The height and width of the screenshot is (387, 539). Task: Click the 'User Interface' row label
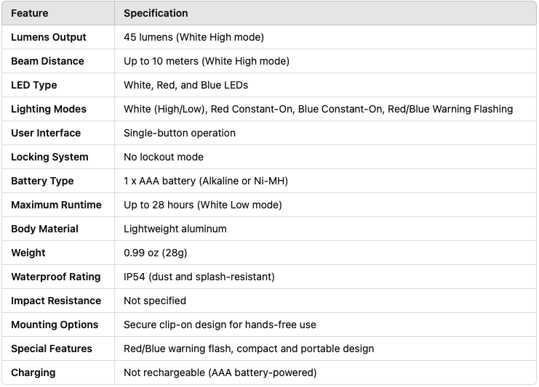click(x=46, y=133)
